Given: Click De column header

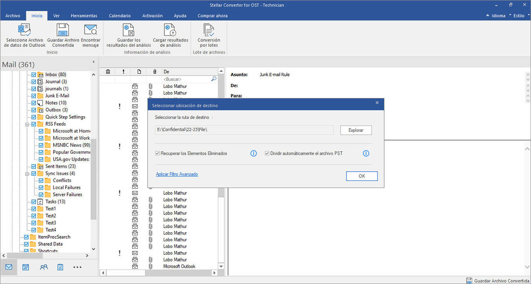Looking at the screenshot, I should (190, 72).
